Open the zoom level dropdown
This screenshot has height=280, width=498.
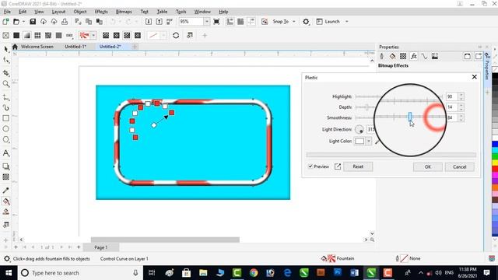(207, 22)
